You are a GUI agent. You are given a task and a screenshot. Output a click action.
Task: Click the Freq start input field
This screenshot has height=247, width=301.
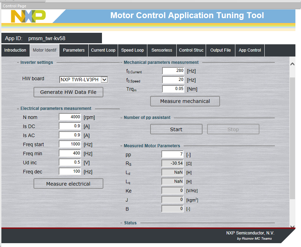[x=70, y=144]
